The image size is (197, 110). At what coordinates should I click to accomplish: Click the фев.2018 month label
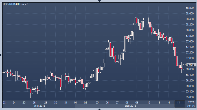130,106
